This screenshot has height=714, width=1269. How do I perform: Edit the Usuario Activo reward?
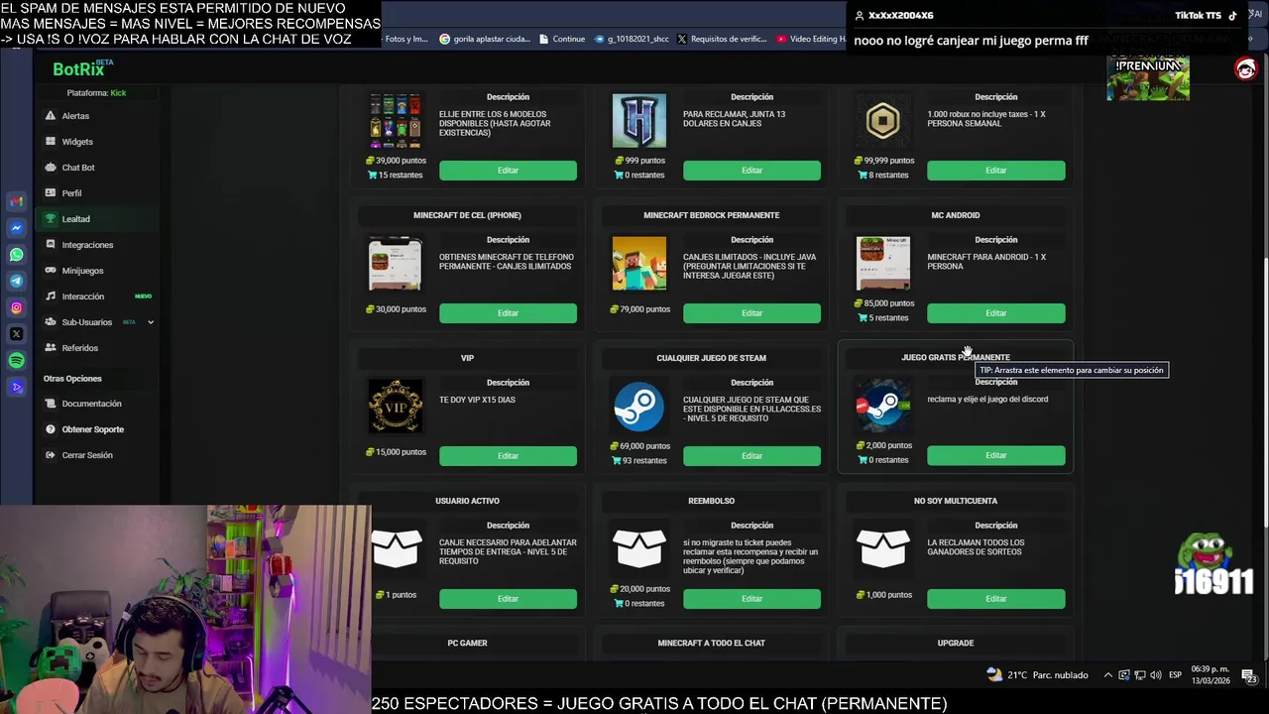pos(508,599)
